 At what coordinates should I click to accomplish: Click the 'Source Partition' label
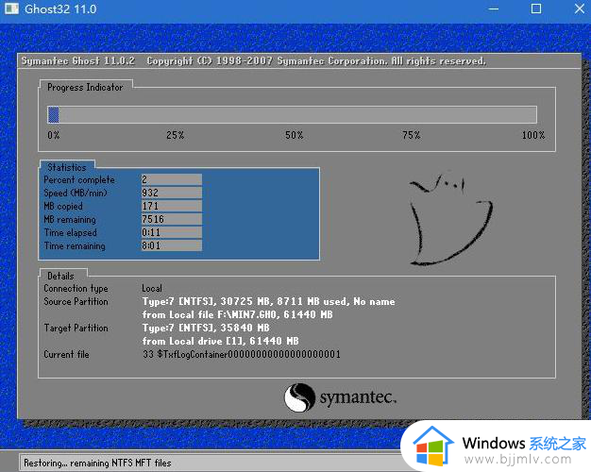pos(76,301)
